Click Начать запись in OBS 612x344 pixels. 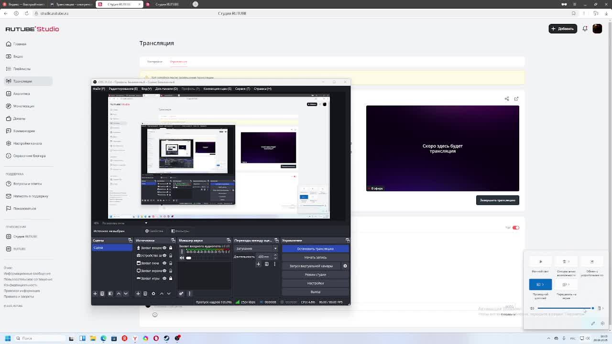(315, 258)
